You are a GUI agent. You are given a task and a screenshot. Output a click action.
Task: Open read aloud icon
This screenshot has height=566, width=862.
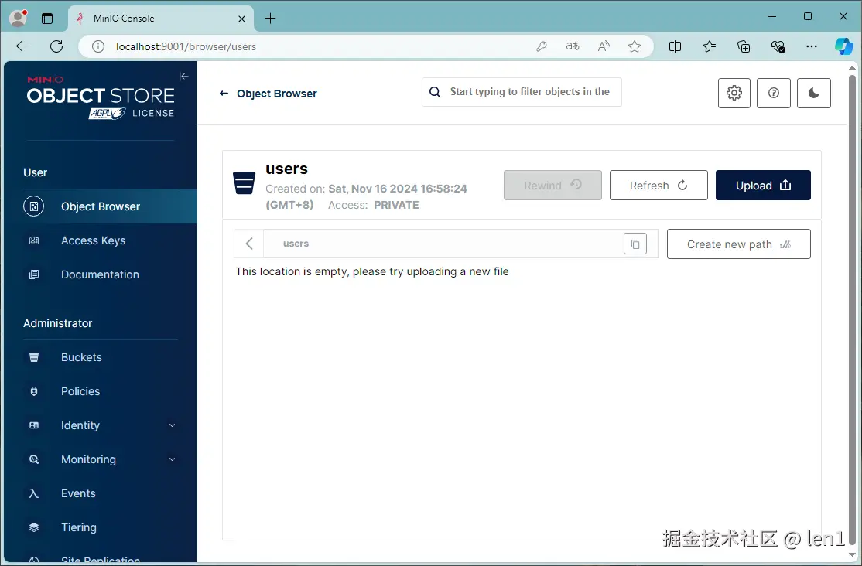click(604, 46)
